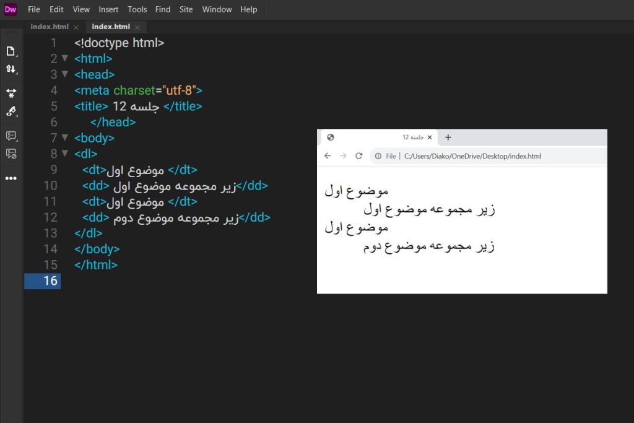
Task: Click the opening <body> tag
Action: (x=94, y=138)
